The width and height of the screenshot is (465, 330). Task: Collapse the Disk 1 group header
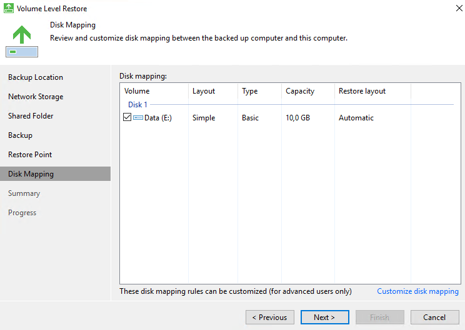[x=137, y=104]
